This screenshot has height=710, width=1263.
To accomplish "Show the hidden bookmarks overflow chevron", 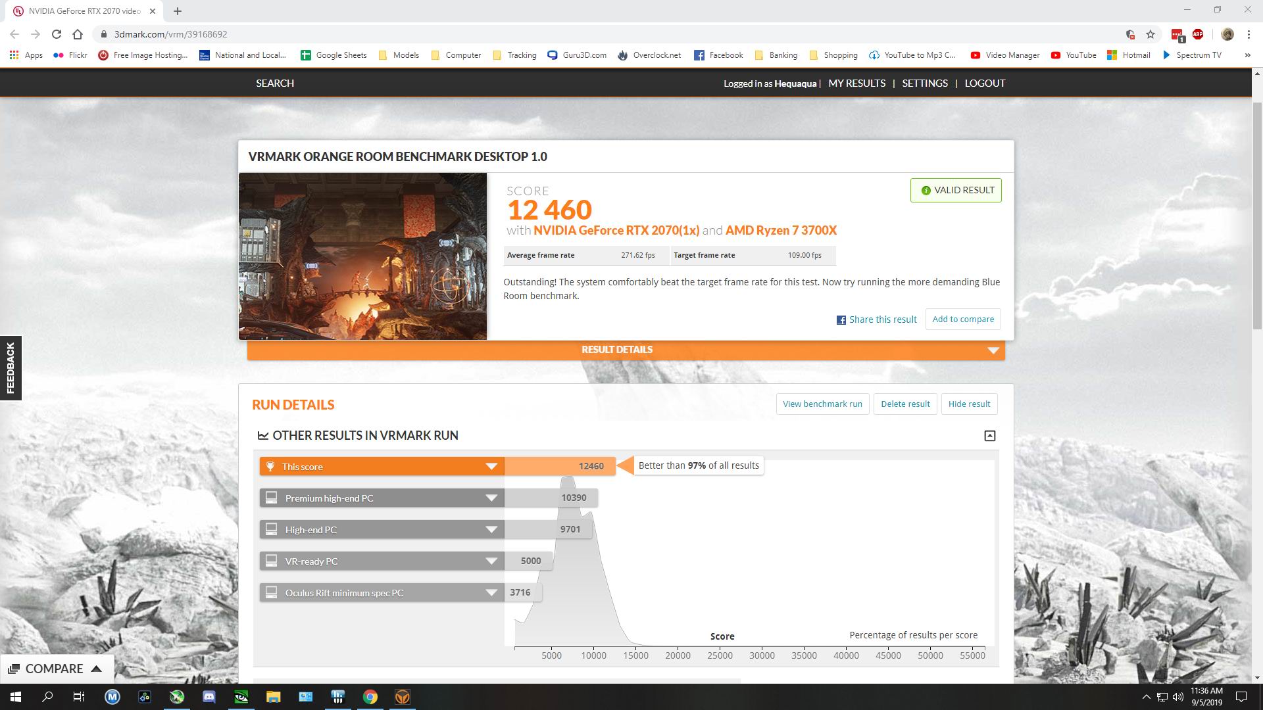I will click(1247, 55).
